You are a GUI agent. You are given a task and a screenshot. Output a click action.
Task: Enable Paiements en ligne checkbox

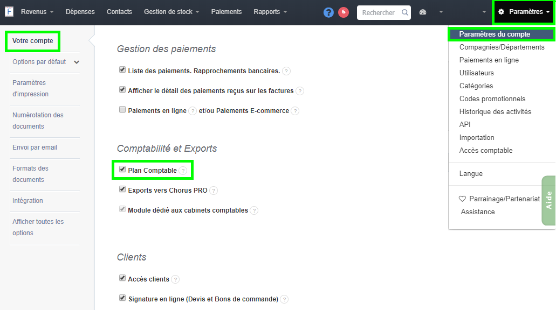click(x=122, y=110)
